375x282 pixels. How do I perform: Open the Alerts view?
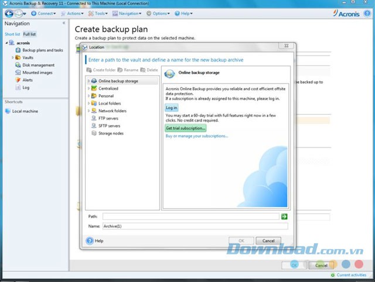pyautogui.click(x=28, y=80)
